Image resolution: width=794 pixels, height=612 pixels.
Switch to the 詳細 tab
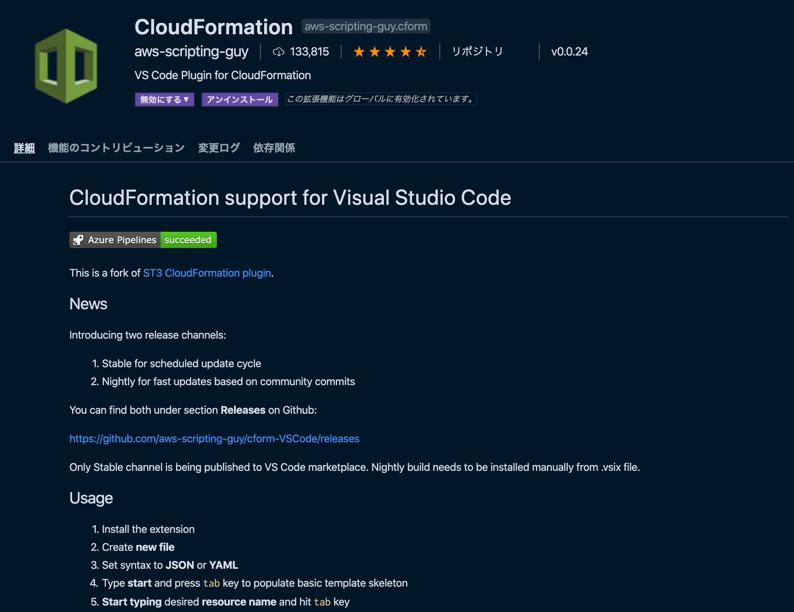pyautogui.click(x=24, y=148)
